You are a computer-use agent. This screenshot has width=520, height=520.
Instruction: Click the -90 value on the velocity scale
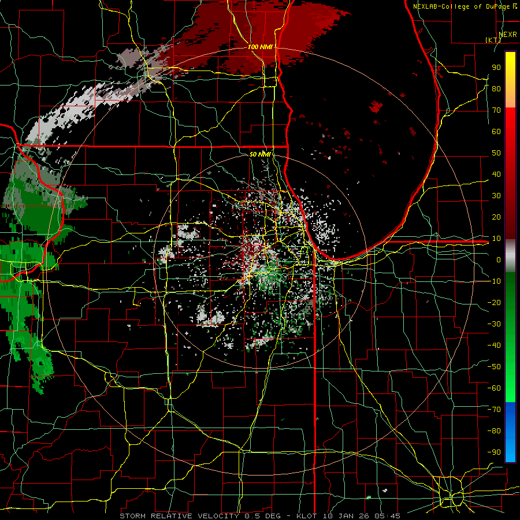click(x=494, y=452)
